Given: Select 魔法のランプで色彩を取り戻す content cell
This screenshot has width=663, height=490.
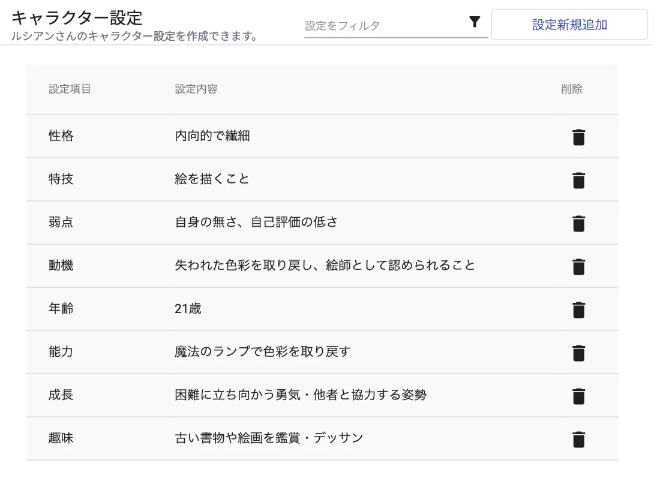Looking at the screenshot, I should pos(262,352).
